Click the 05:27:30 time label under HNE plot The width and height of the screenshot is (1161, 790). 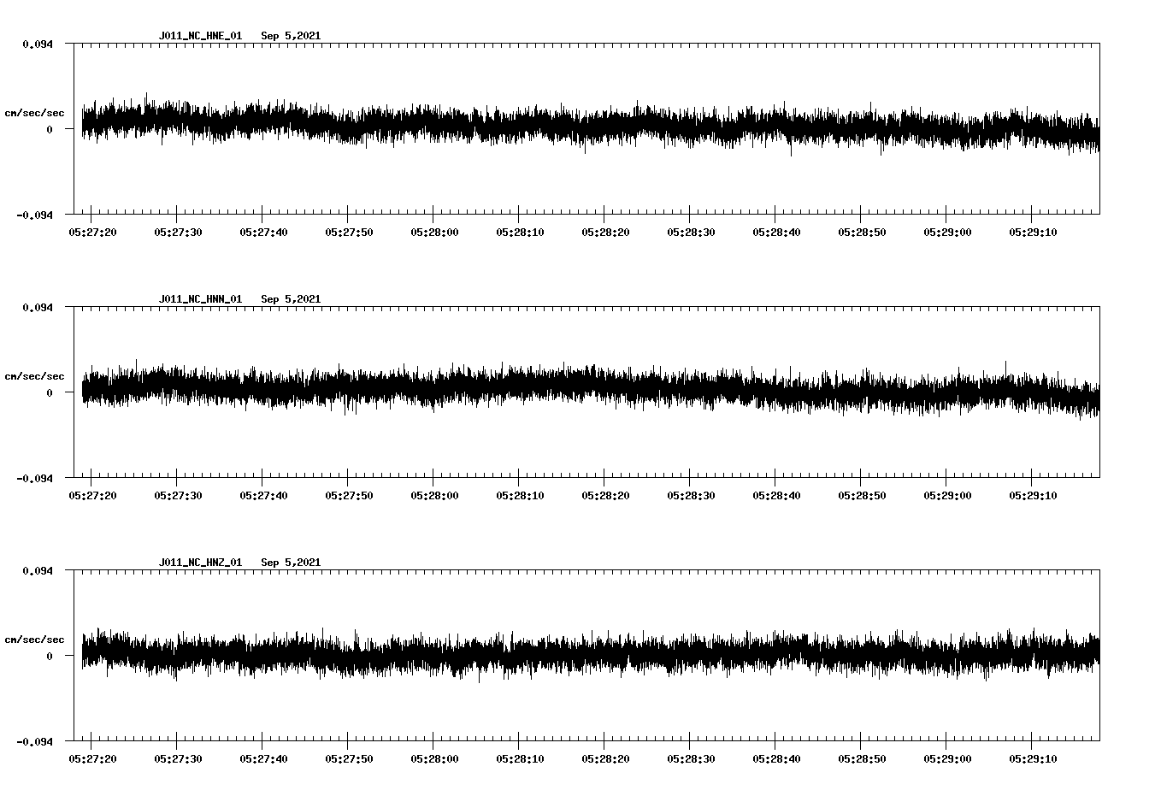click(178, 233)
